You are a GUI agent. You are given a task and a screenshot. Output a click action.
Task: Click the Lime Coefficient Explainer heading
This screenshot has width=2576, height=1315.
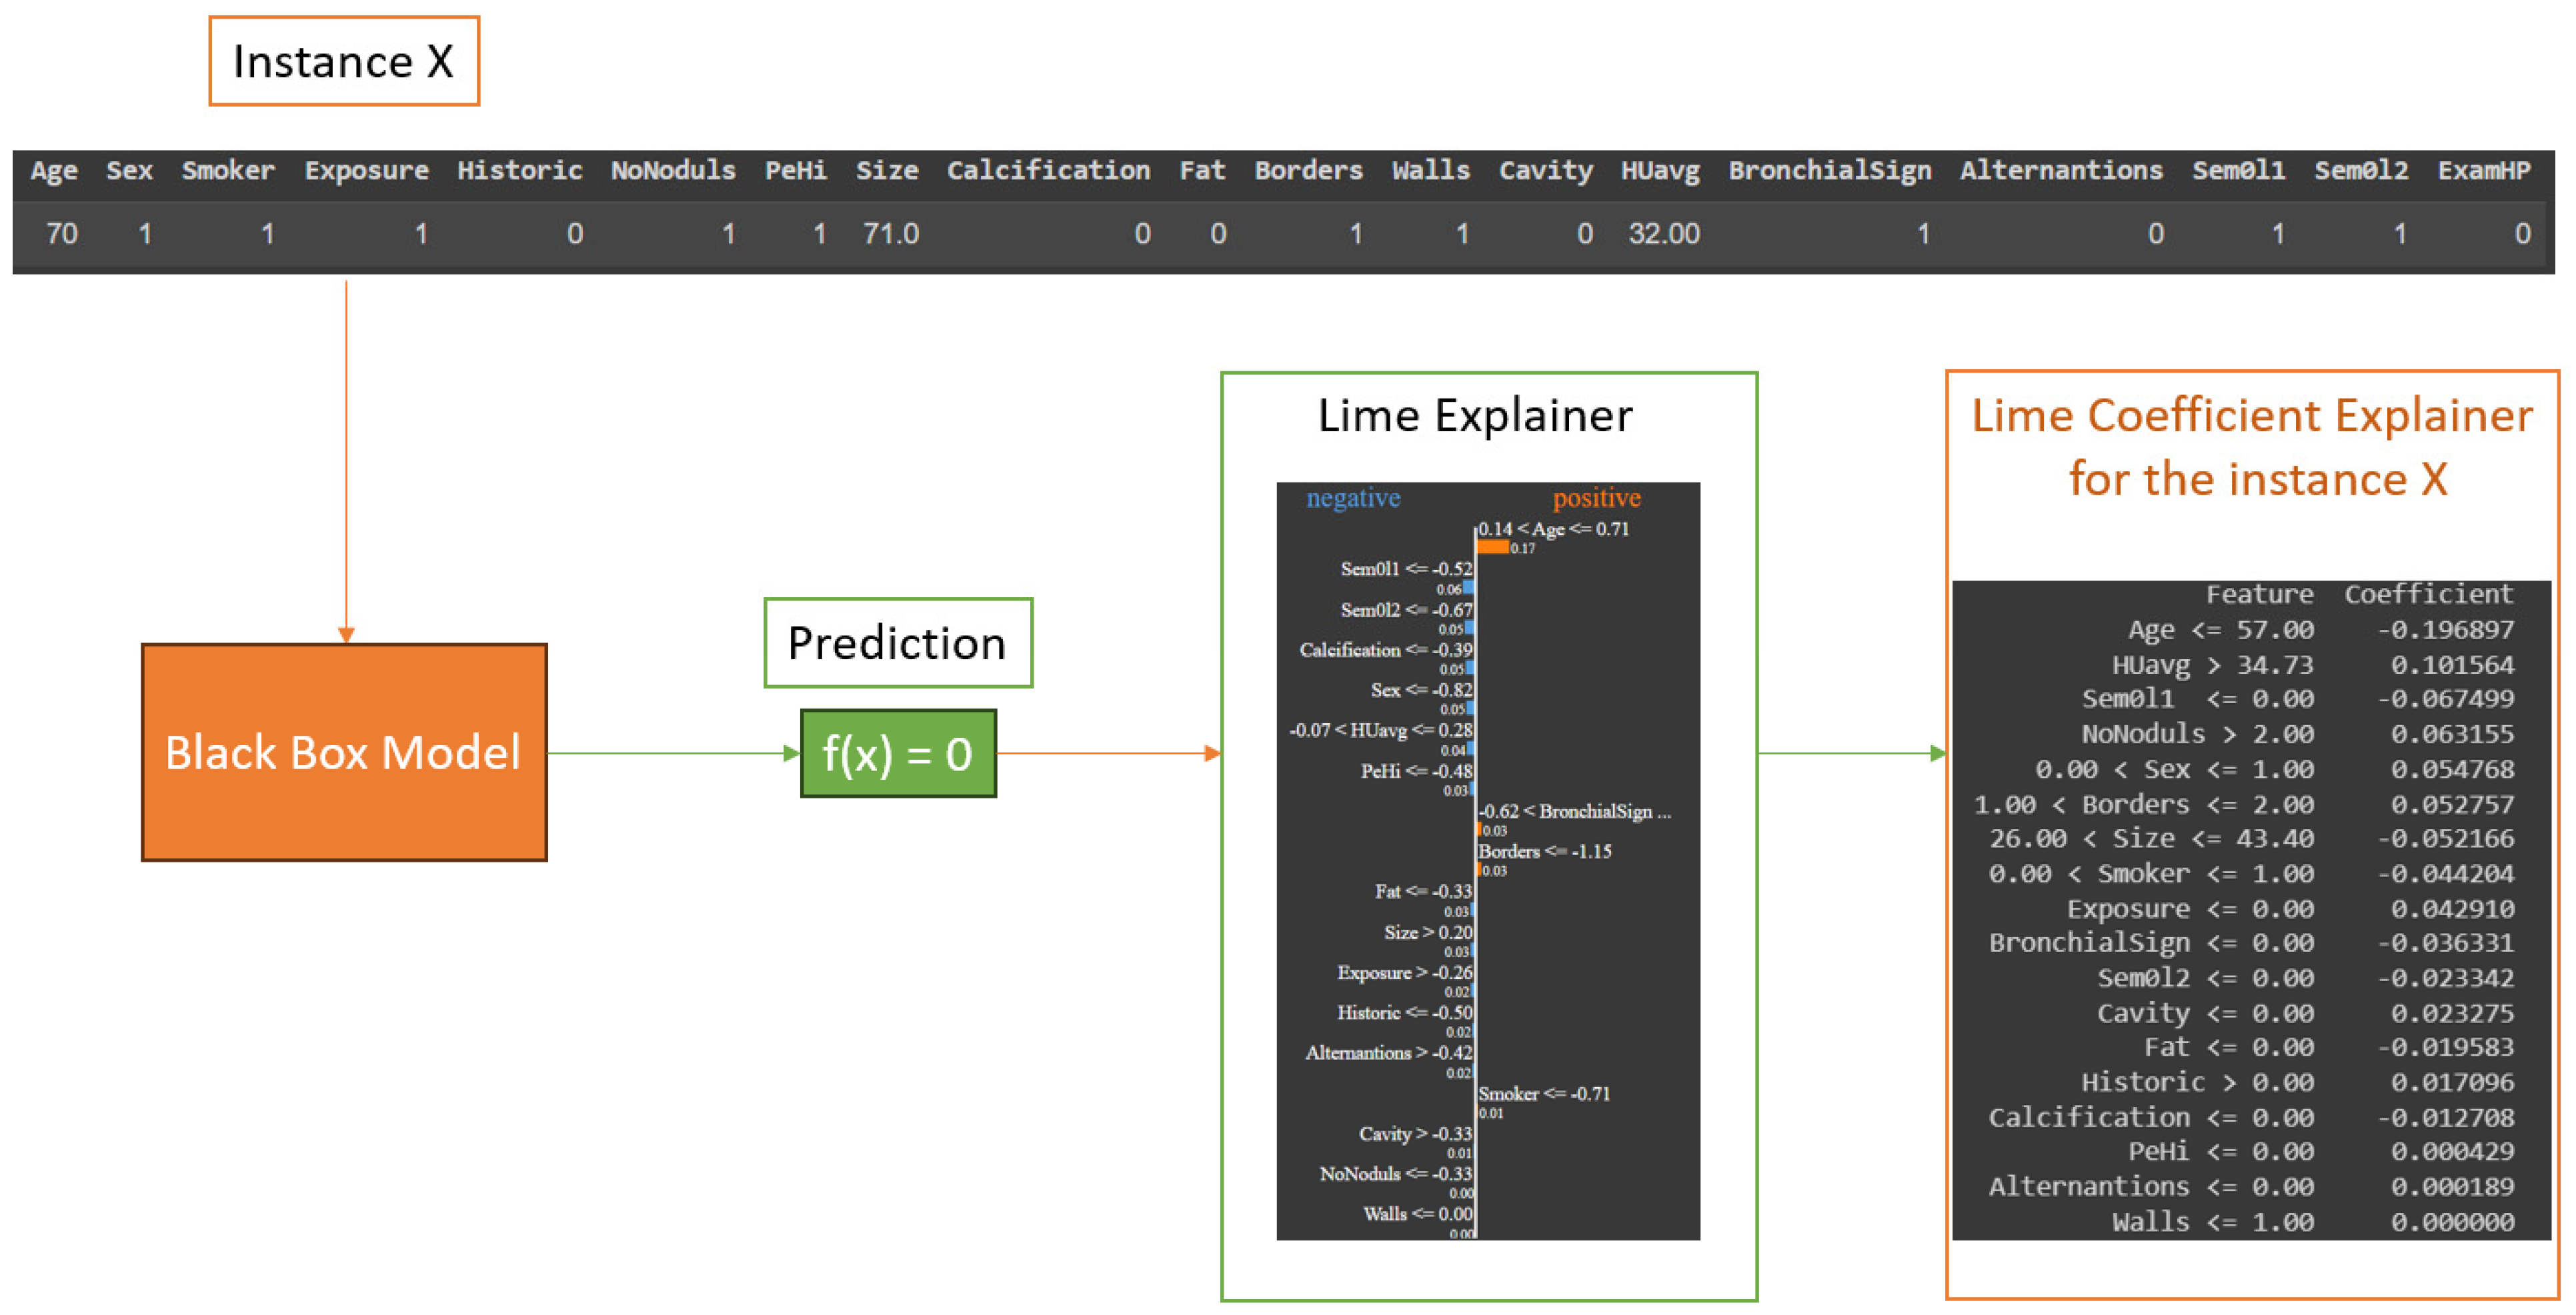[2251, 447]
